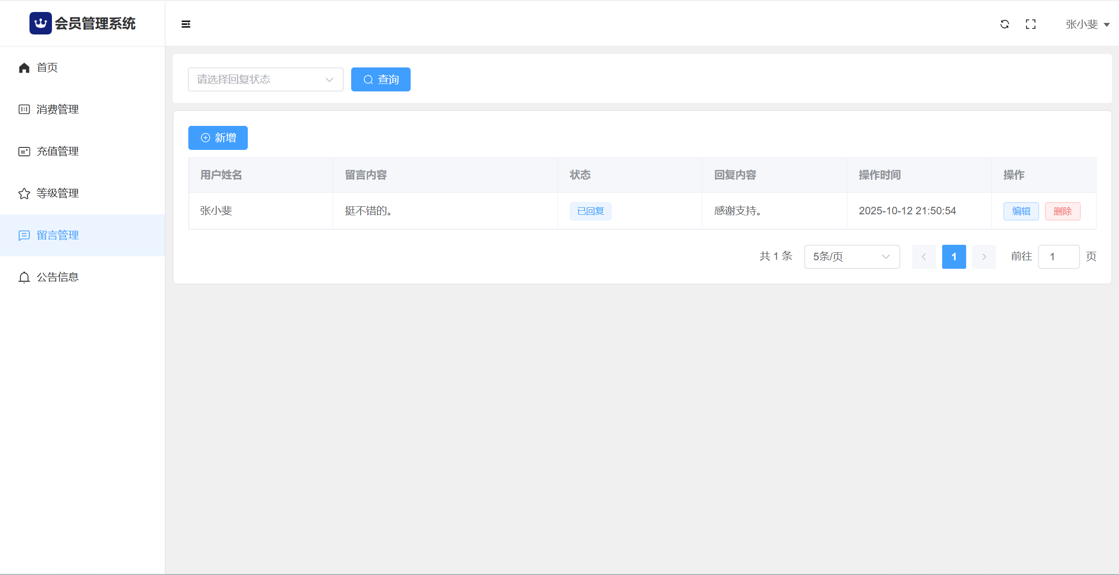This screenshot has width=1119, height=575.
Task: Open the 张小斐 user menu dropdown
Action: tap(1087, 24)
